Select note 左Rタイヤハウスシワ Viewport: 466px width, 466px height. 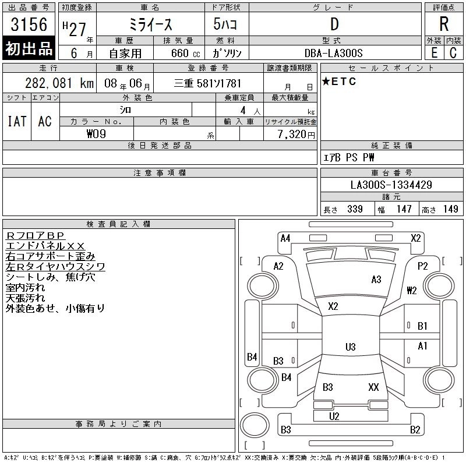pyautogui.click(x=55, y=267)
